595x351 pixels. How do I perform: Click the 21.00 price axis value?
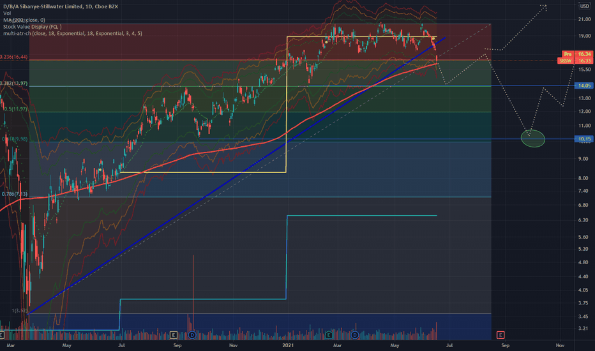click(x=584, y=19)
